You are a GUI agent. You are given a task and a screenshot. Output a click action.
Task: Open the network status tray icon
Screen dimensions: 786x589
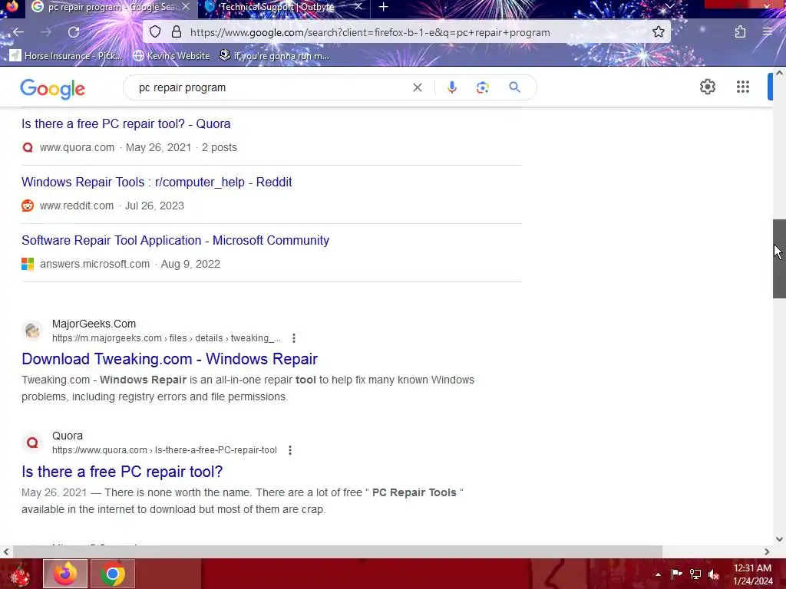(695, 574)
